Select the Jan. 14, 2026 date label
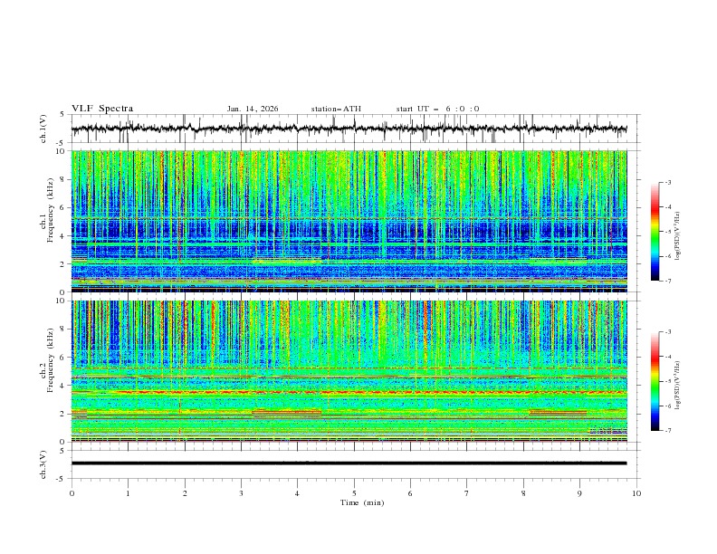The image size is (717, 554). tap(253, 109)
